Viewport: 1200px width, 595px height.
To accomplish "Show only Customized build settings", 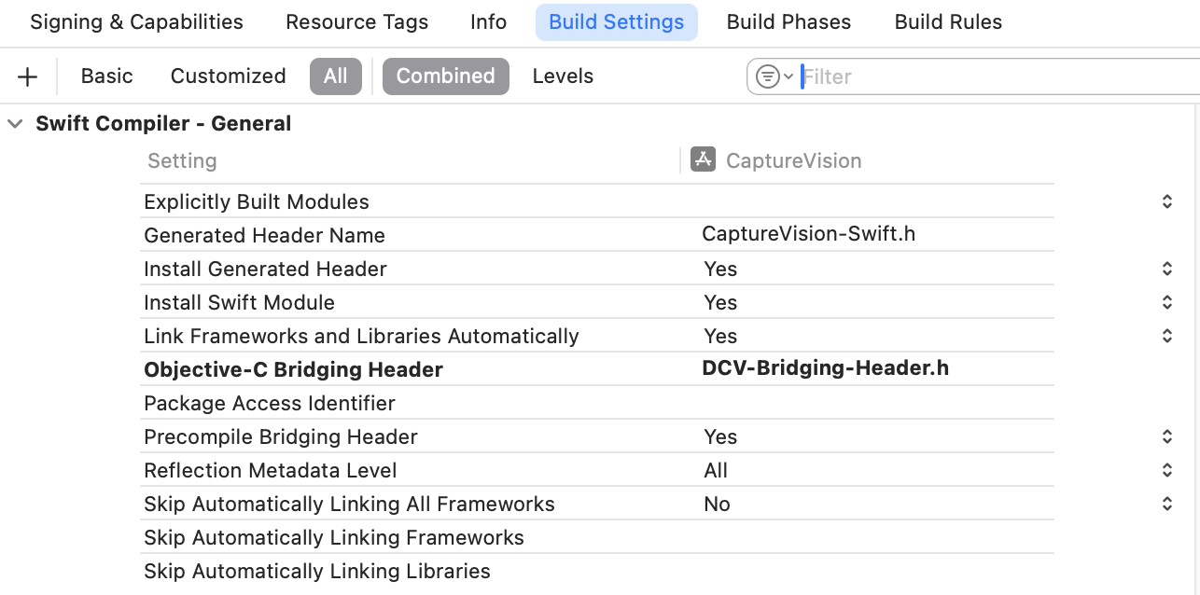I will 228,76.
